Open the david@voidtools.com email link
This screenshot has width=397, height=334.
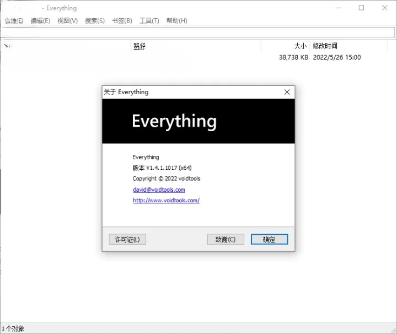pyautogui.click(x=159, y=190)
